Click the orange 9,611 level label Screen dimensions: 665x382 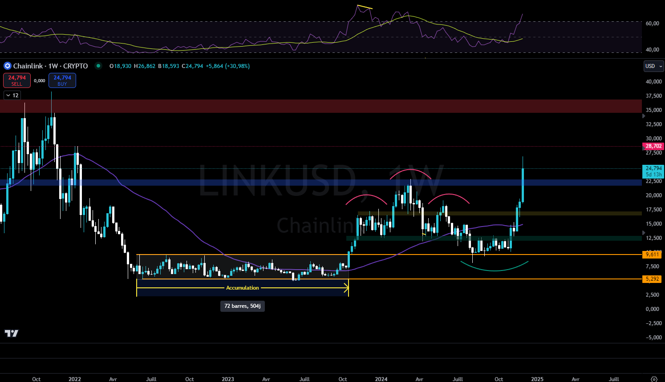pos(653,255)
